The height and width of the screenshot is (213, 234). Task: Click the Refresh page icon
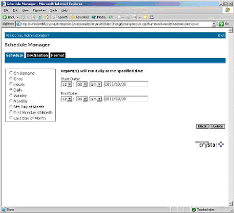tap(40, 17)
